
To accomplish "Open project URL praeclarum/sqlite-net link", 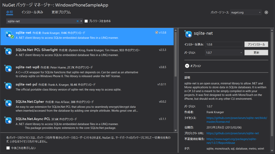I will 233,133.
